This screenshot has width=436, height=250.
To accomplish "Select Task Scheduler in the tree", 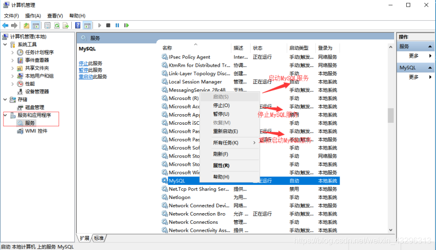I will pyautogui.click(x=39, y=53).
